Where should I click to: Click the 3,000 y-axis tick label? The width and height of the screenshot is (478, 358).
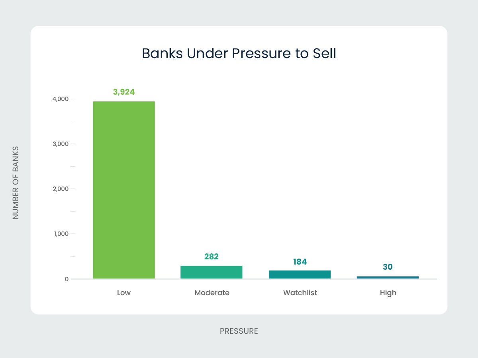pyautogui.click(x=61, y=144)
